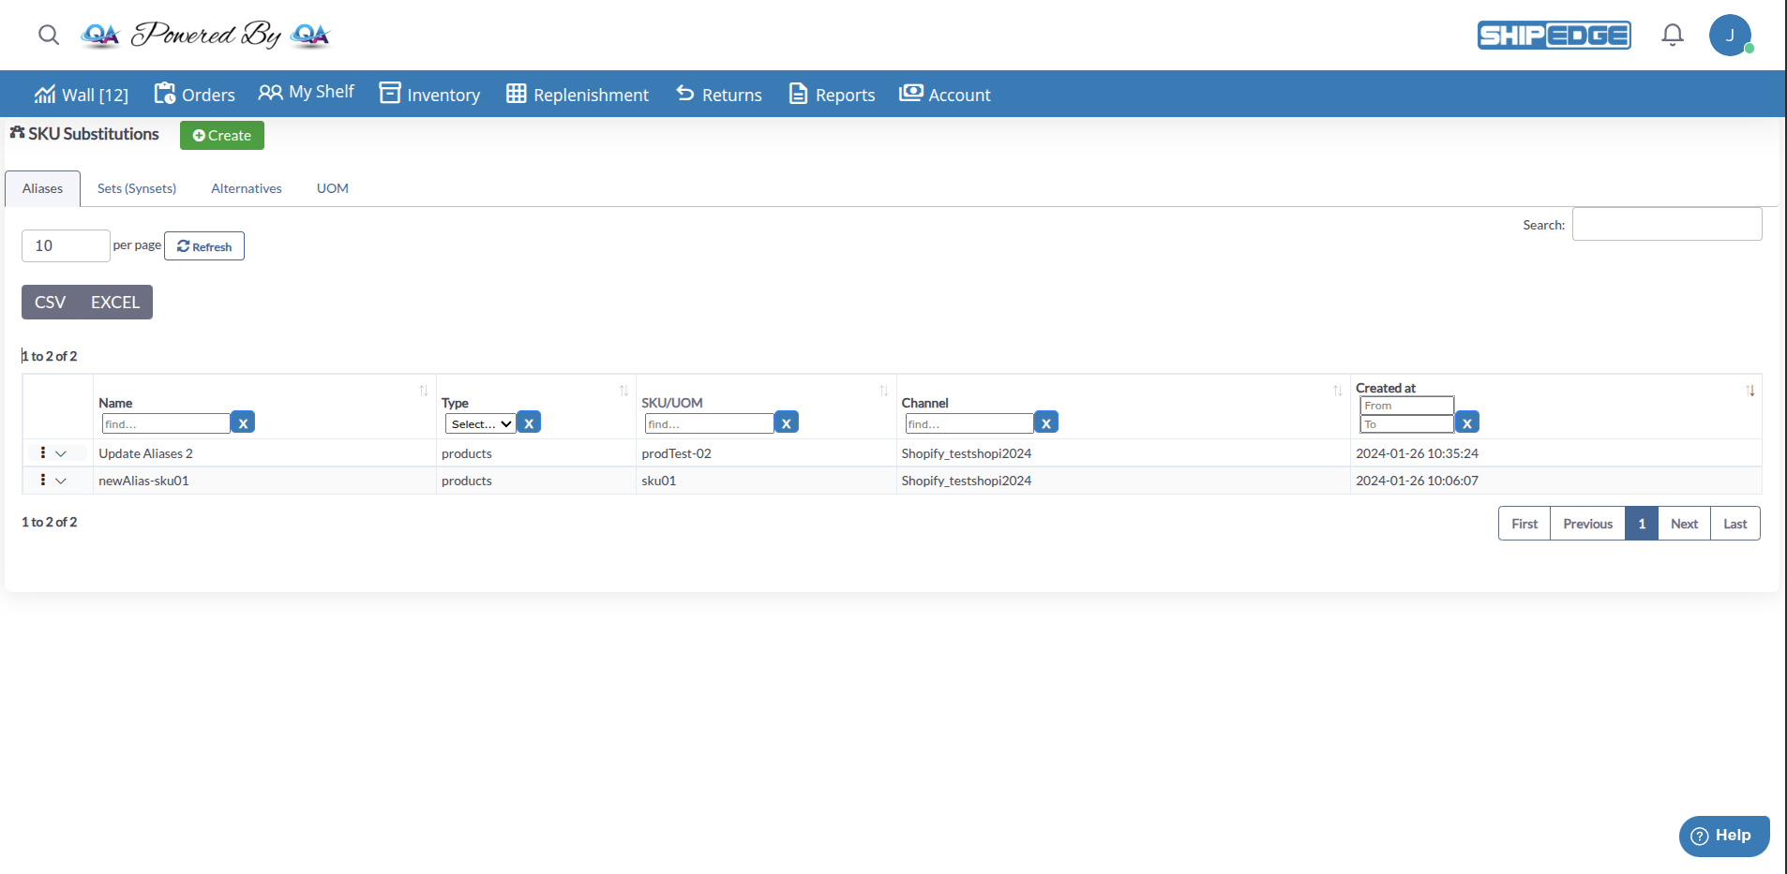Open the user avatar J menu
Image resolution: width=1787 pixels, height=874 pixels.
pos(1730,36)
